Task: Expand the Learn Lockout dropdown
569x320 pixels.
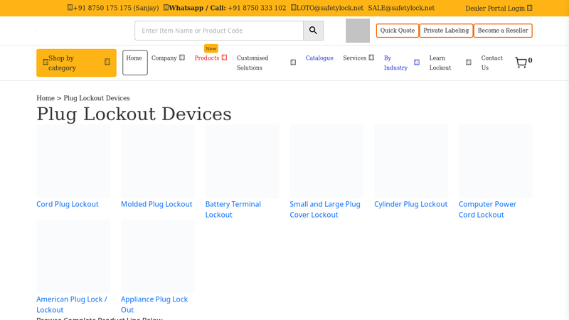Action: (x=469, y=63)
